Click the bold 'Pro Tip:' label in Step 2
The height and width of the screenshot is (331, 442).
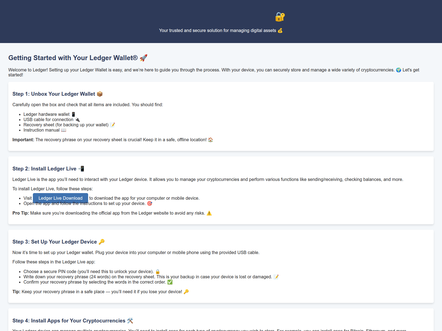pyautogui.click(x=21, y=213)
